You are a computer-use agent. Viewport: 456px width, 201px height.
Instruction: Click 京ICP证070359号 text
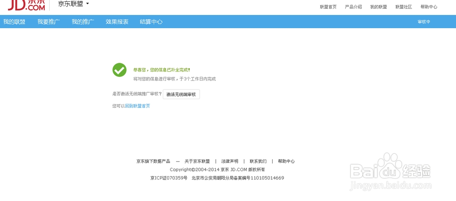click(169, 178)
